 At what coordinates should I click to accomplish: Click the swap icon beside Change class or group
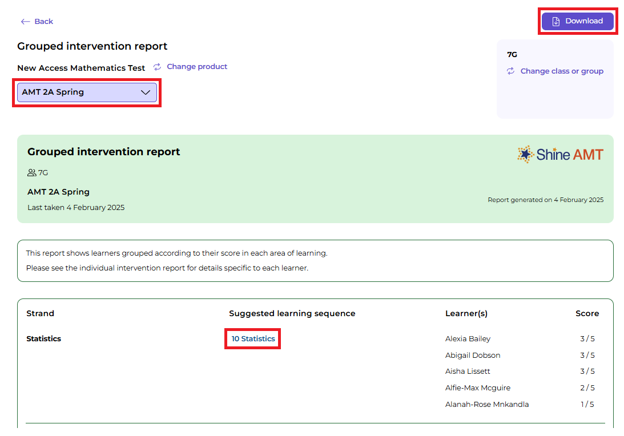pyautogui.click(x=511, y=71)
